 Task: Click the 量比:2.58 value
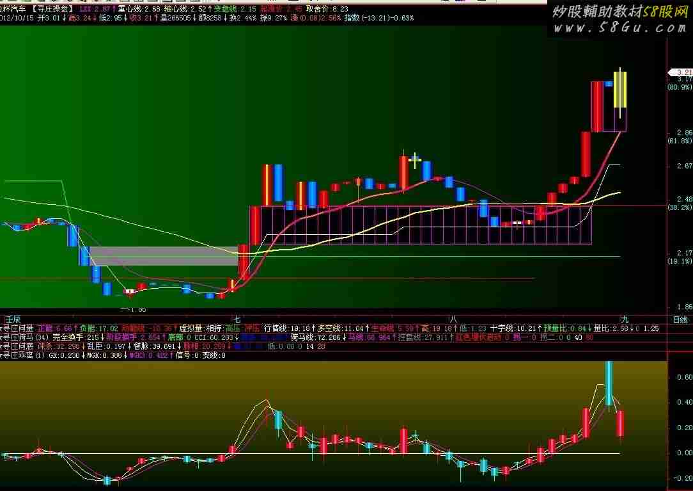pyautogui.click(x=611, y=328)
